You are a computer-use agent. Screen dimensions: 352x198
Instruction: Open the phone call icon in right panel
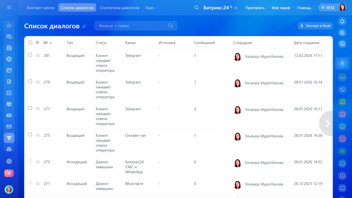point(342,89)
